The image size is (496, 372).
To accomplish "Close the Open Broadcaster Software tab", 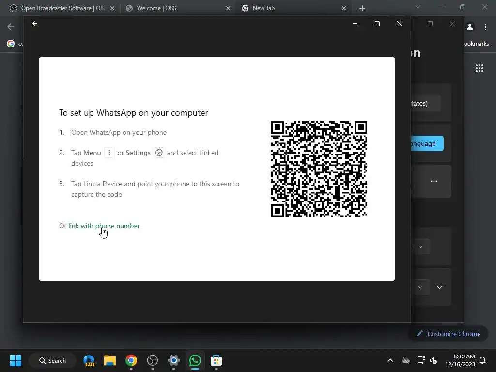I will click(112, 8).
